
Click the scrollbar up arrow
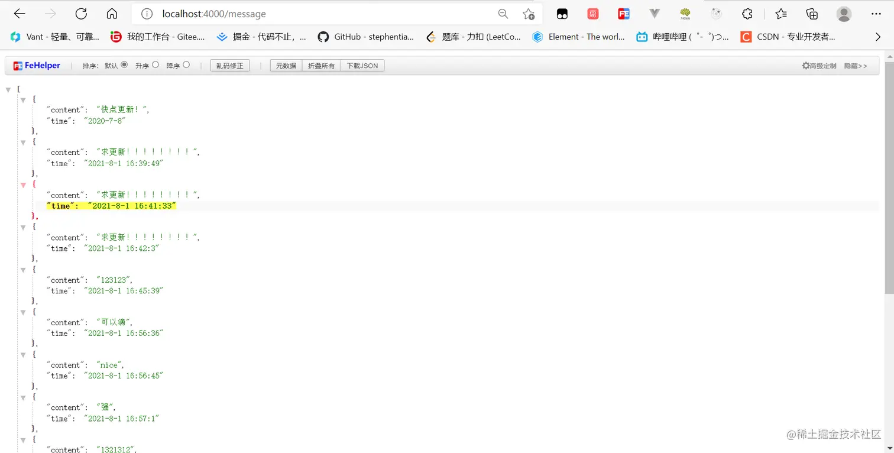tap(889, 56)
